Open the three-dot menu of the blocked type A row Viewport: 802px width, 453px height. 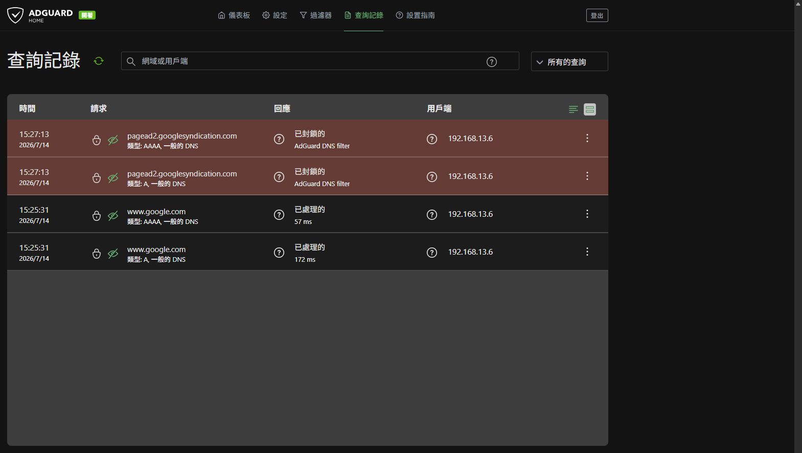click(587, 176)
